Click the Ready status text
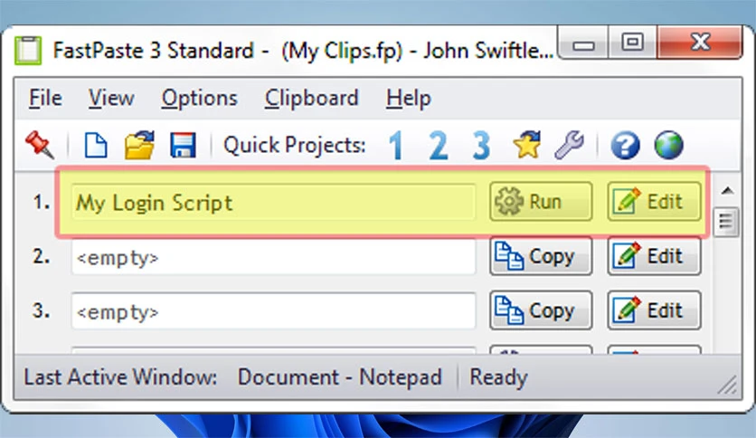 [498, 377]
